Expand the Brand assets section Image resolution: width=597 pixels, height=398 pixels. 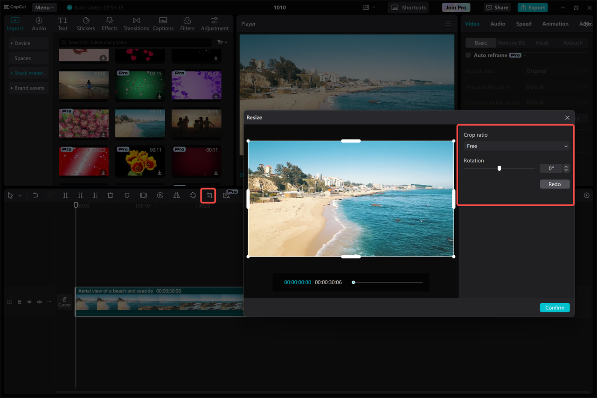click(x=28, y=88)
